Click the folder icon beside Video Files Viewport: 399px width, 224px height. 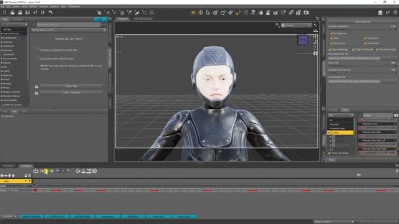(37, 86)
